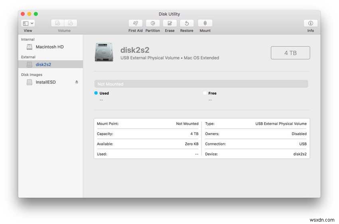Click the InstallESD sidebar drive icon

pyautogui.click(x=30, y=82)
